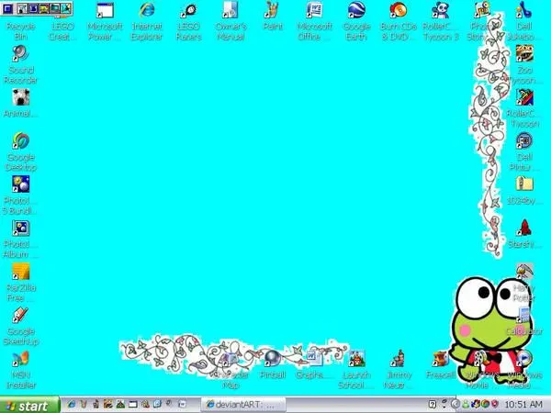Open the MSN Installer icon

21,359
